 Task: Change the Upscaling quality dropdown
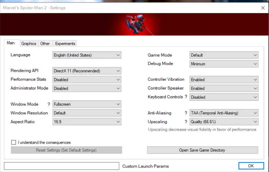[x=224, y=122]
